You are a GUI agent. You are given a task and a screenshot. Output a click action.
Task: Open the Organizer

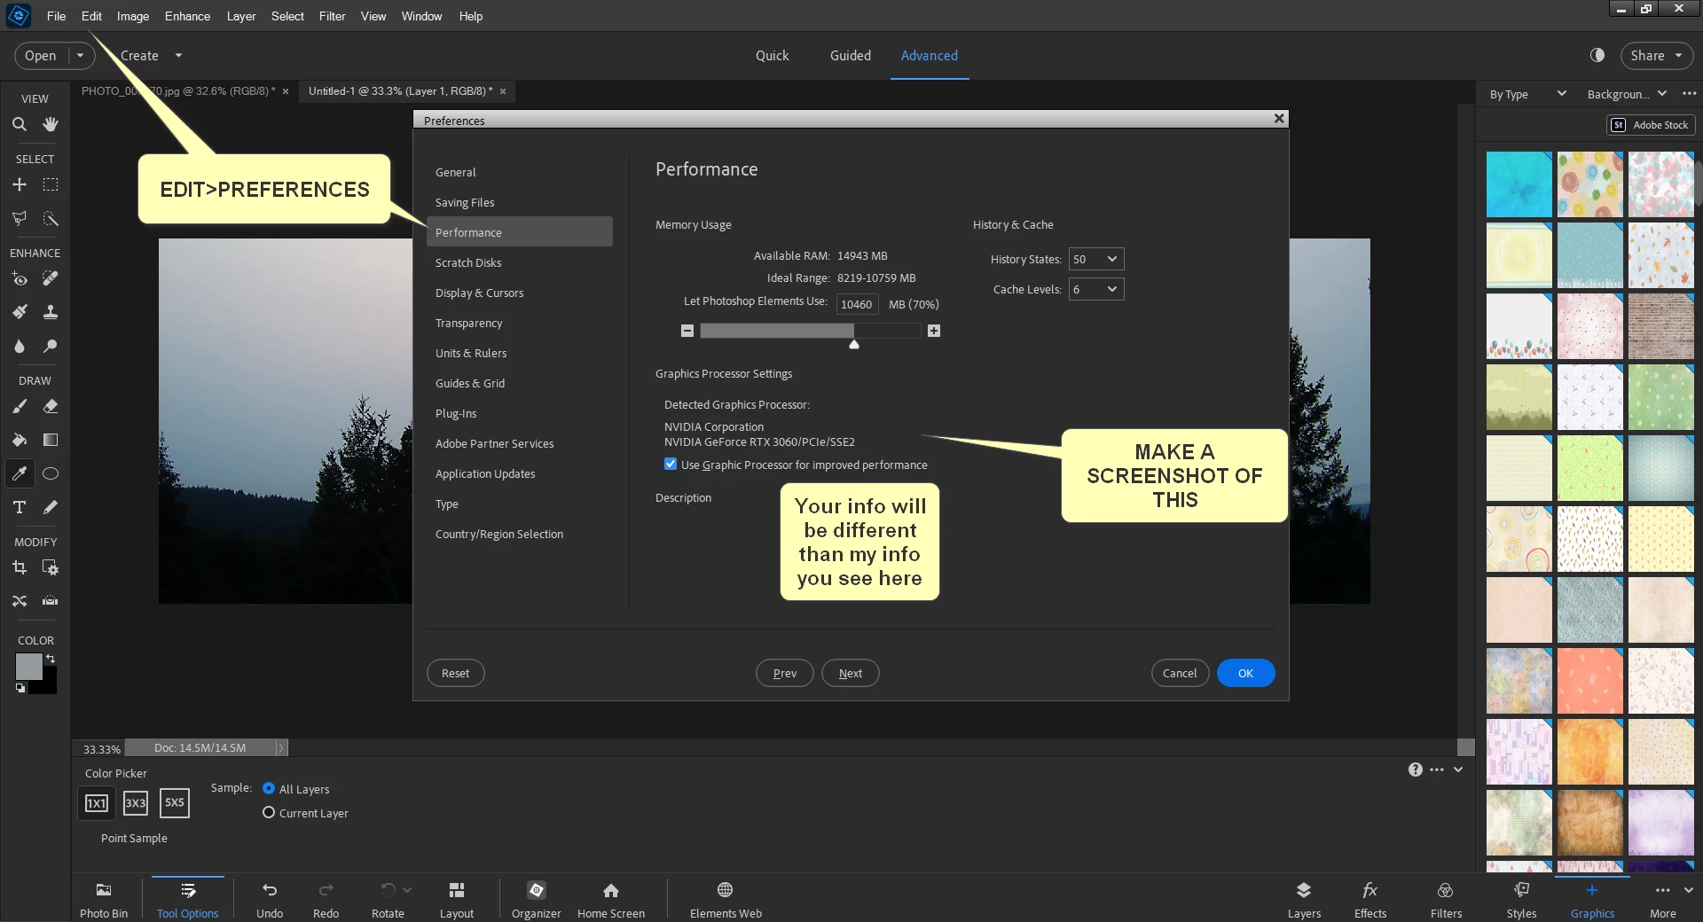pyautogui.click(x=537, y=899)
